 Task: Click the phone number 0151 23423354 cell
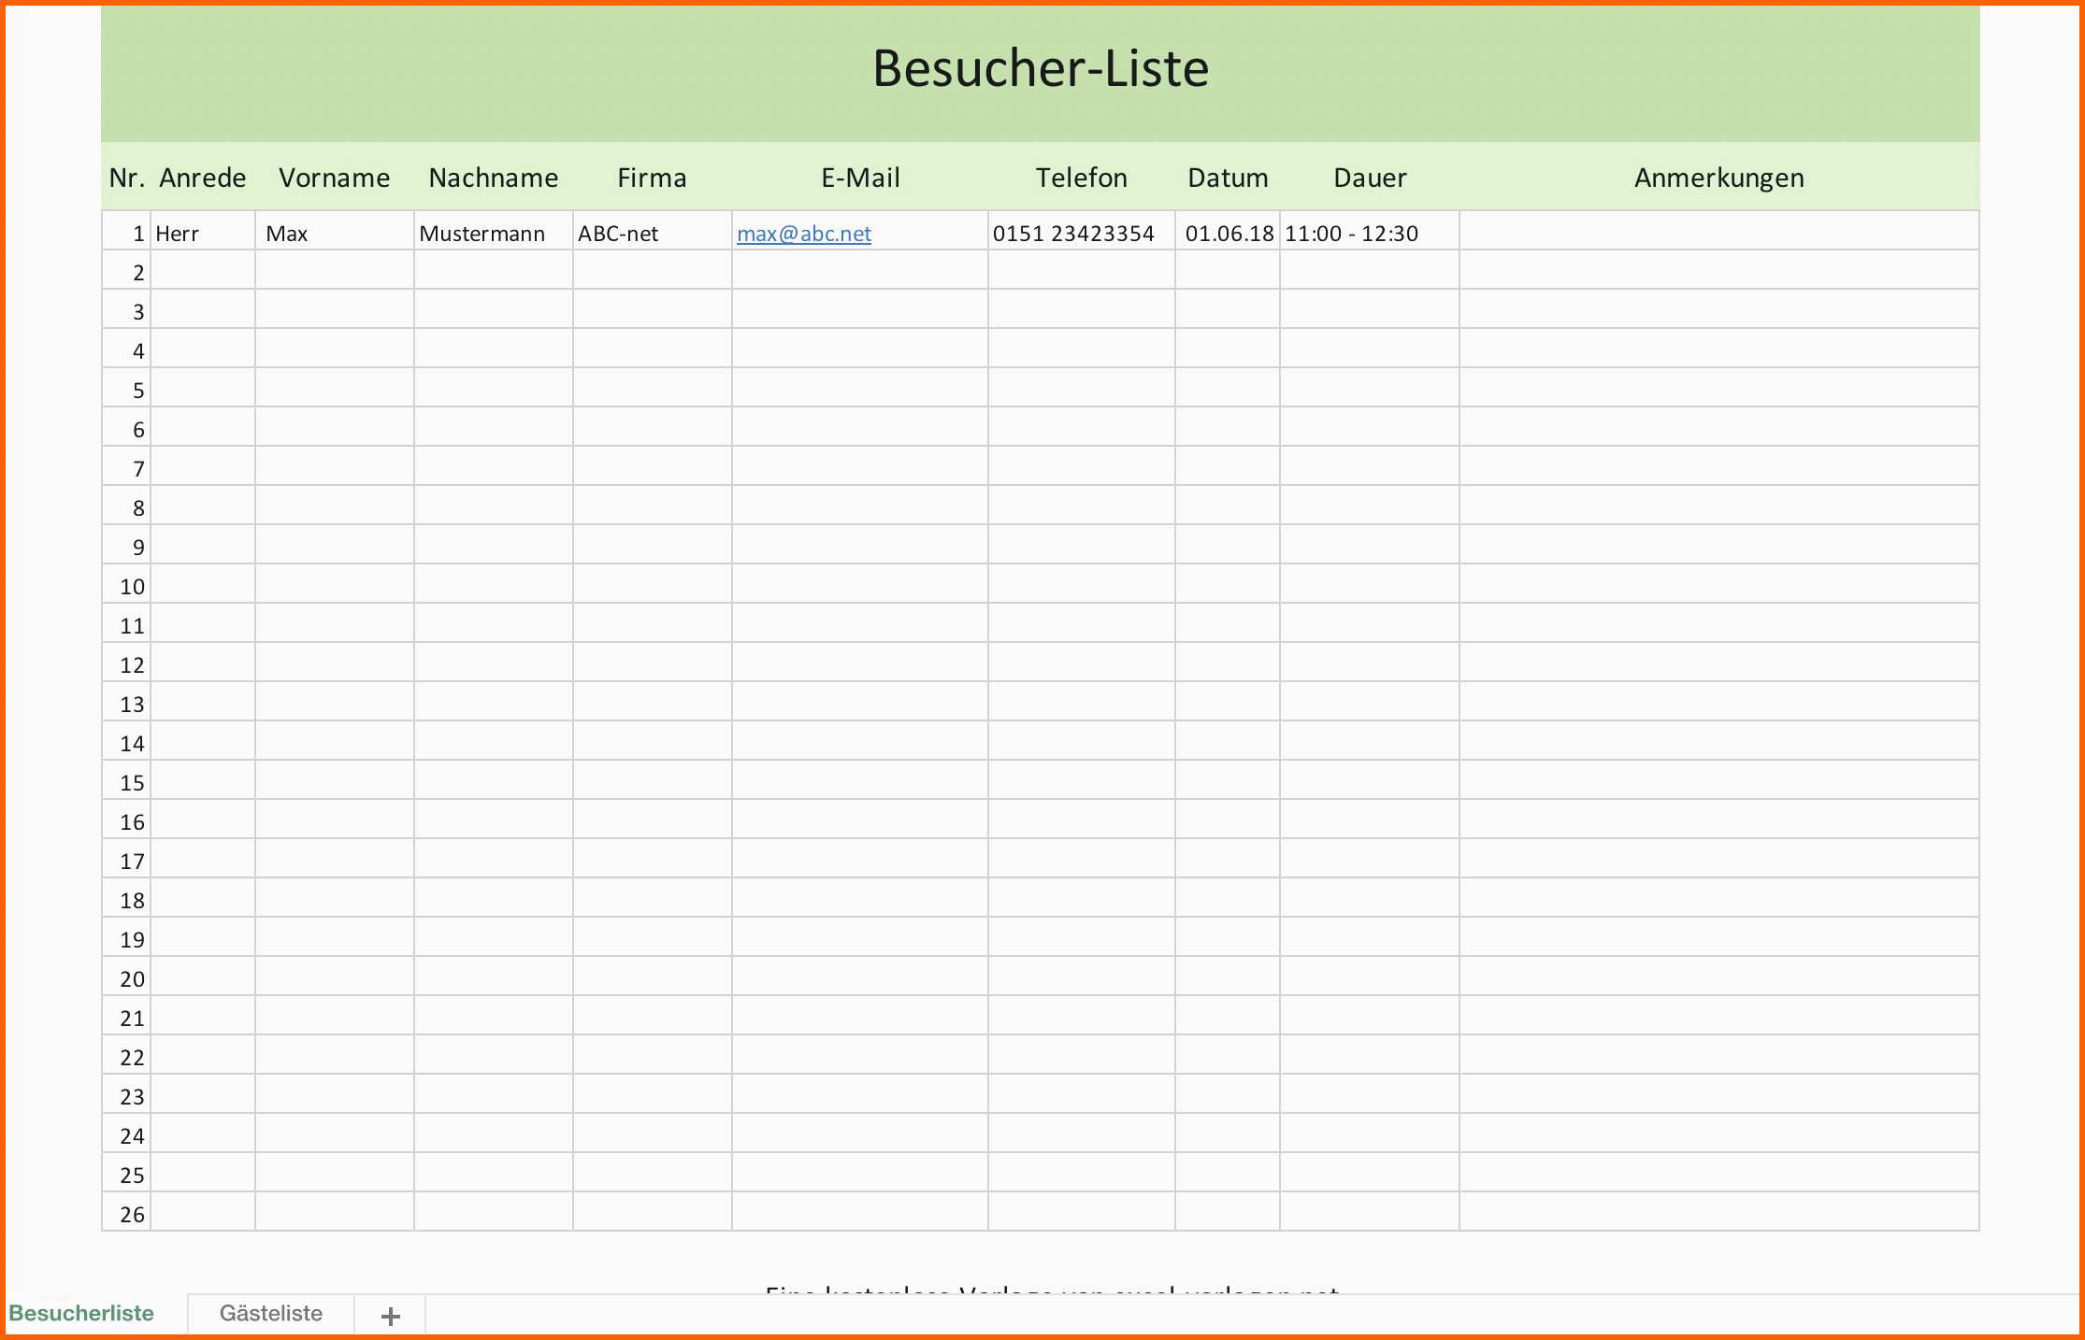(x=1073, y=234)
